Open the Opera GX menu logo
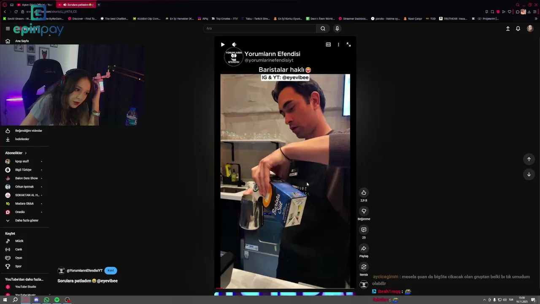 tap(5, 5)
